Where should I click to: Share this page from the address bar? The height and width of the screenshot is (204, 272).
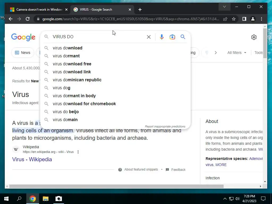coord(225,19)
